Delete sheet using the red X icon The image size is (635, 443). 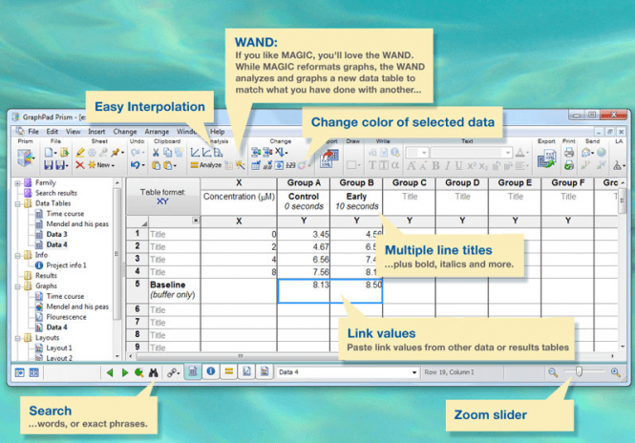(80, 165)
